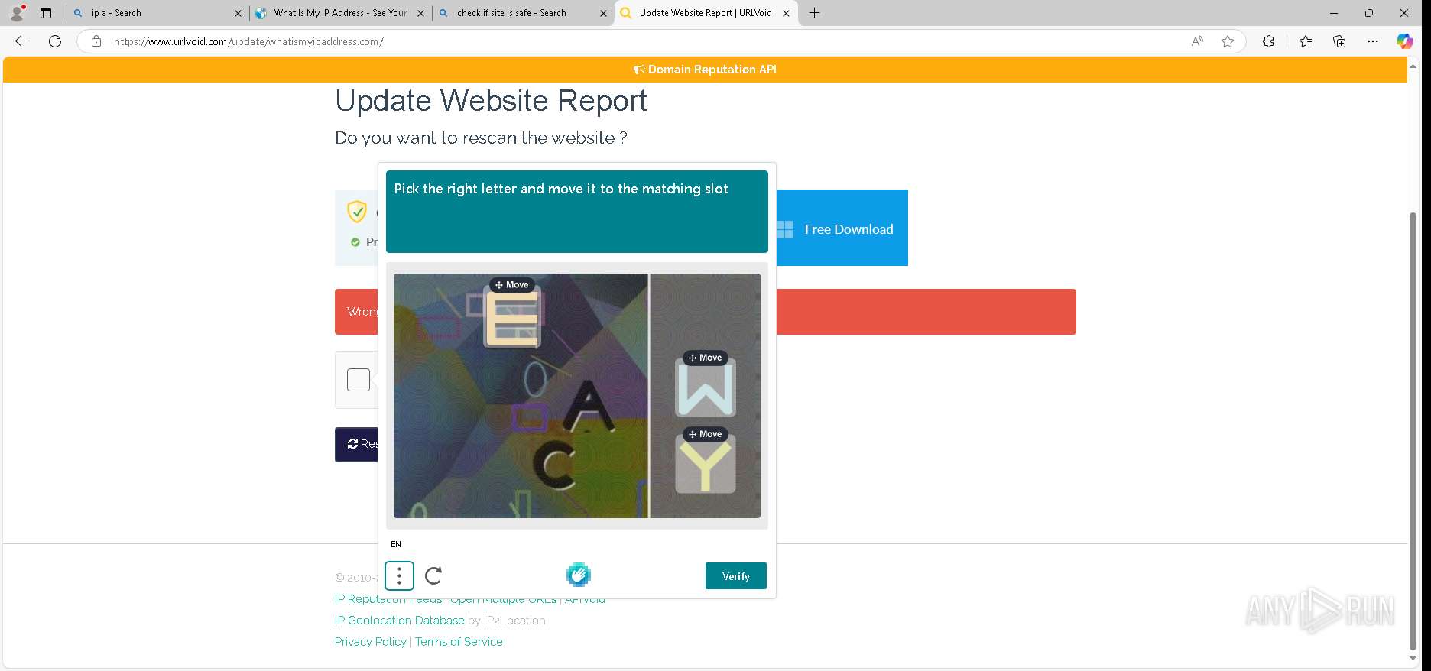Select the Y letter tile
The image size is (1431, 671).
tap(705, 466)
